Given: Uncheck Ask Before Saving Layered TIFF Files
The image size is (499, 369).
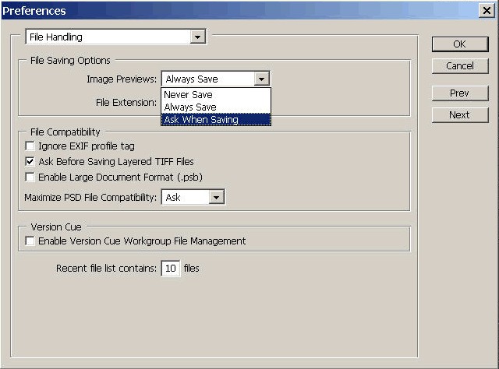Looking at the screenshot, I should pos(30,162).
